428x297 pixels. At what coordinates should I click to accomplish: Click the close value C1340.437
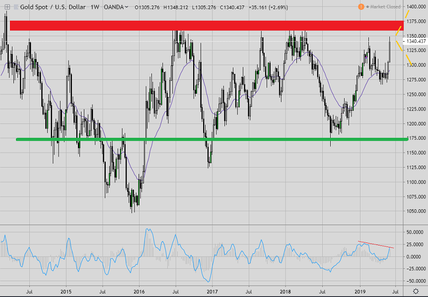(232, 7)
